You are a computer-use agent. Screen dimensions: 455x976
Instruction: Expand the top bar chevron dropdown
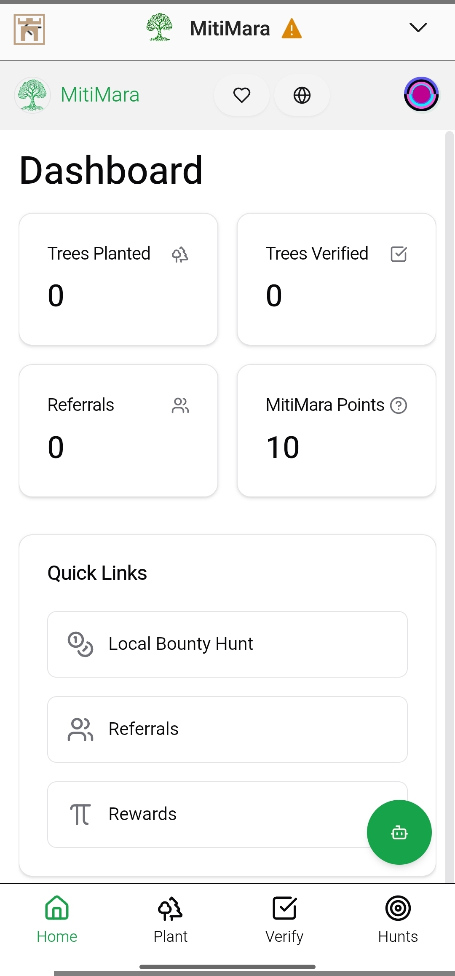[418, 28]
